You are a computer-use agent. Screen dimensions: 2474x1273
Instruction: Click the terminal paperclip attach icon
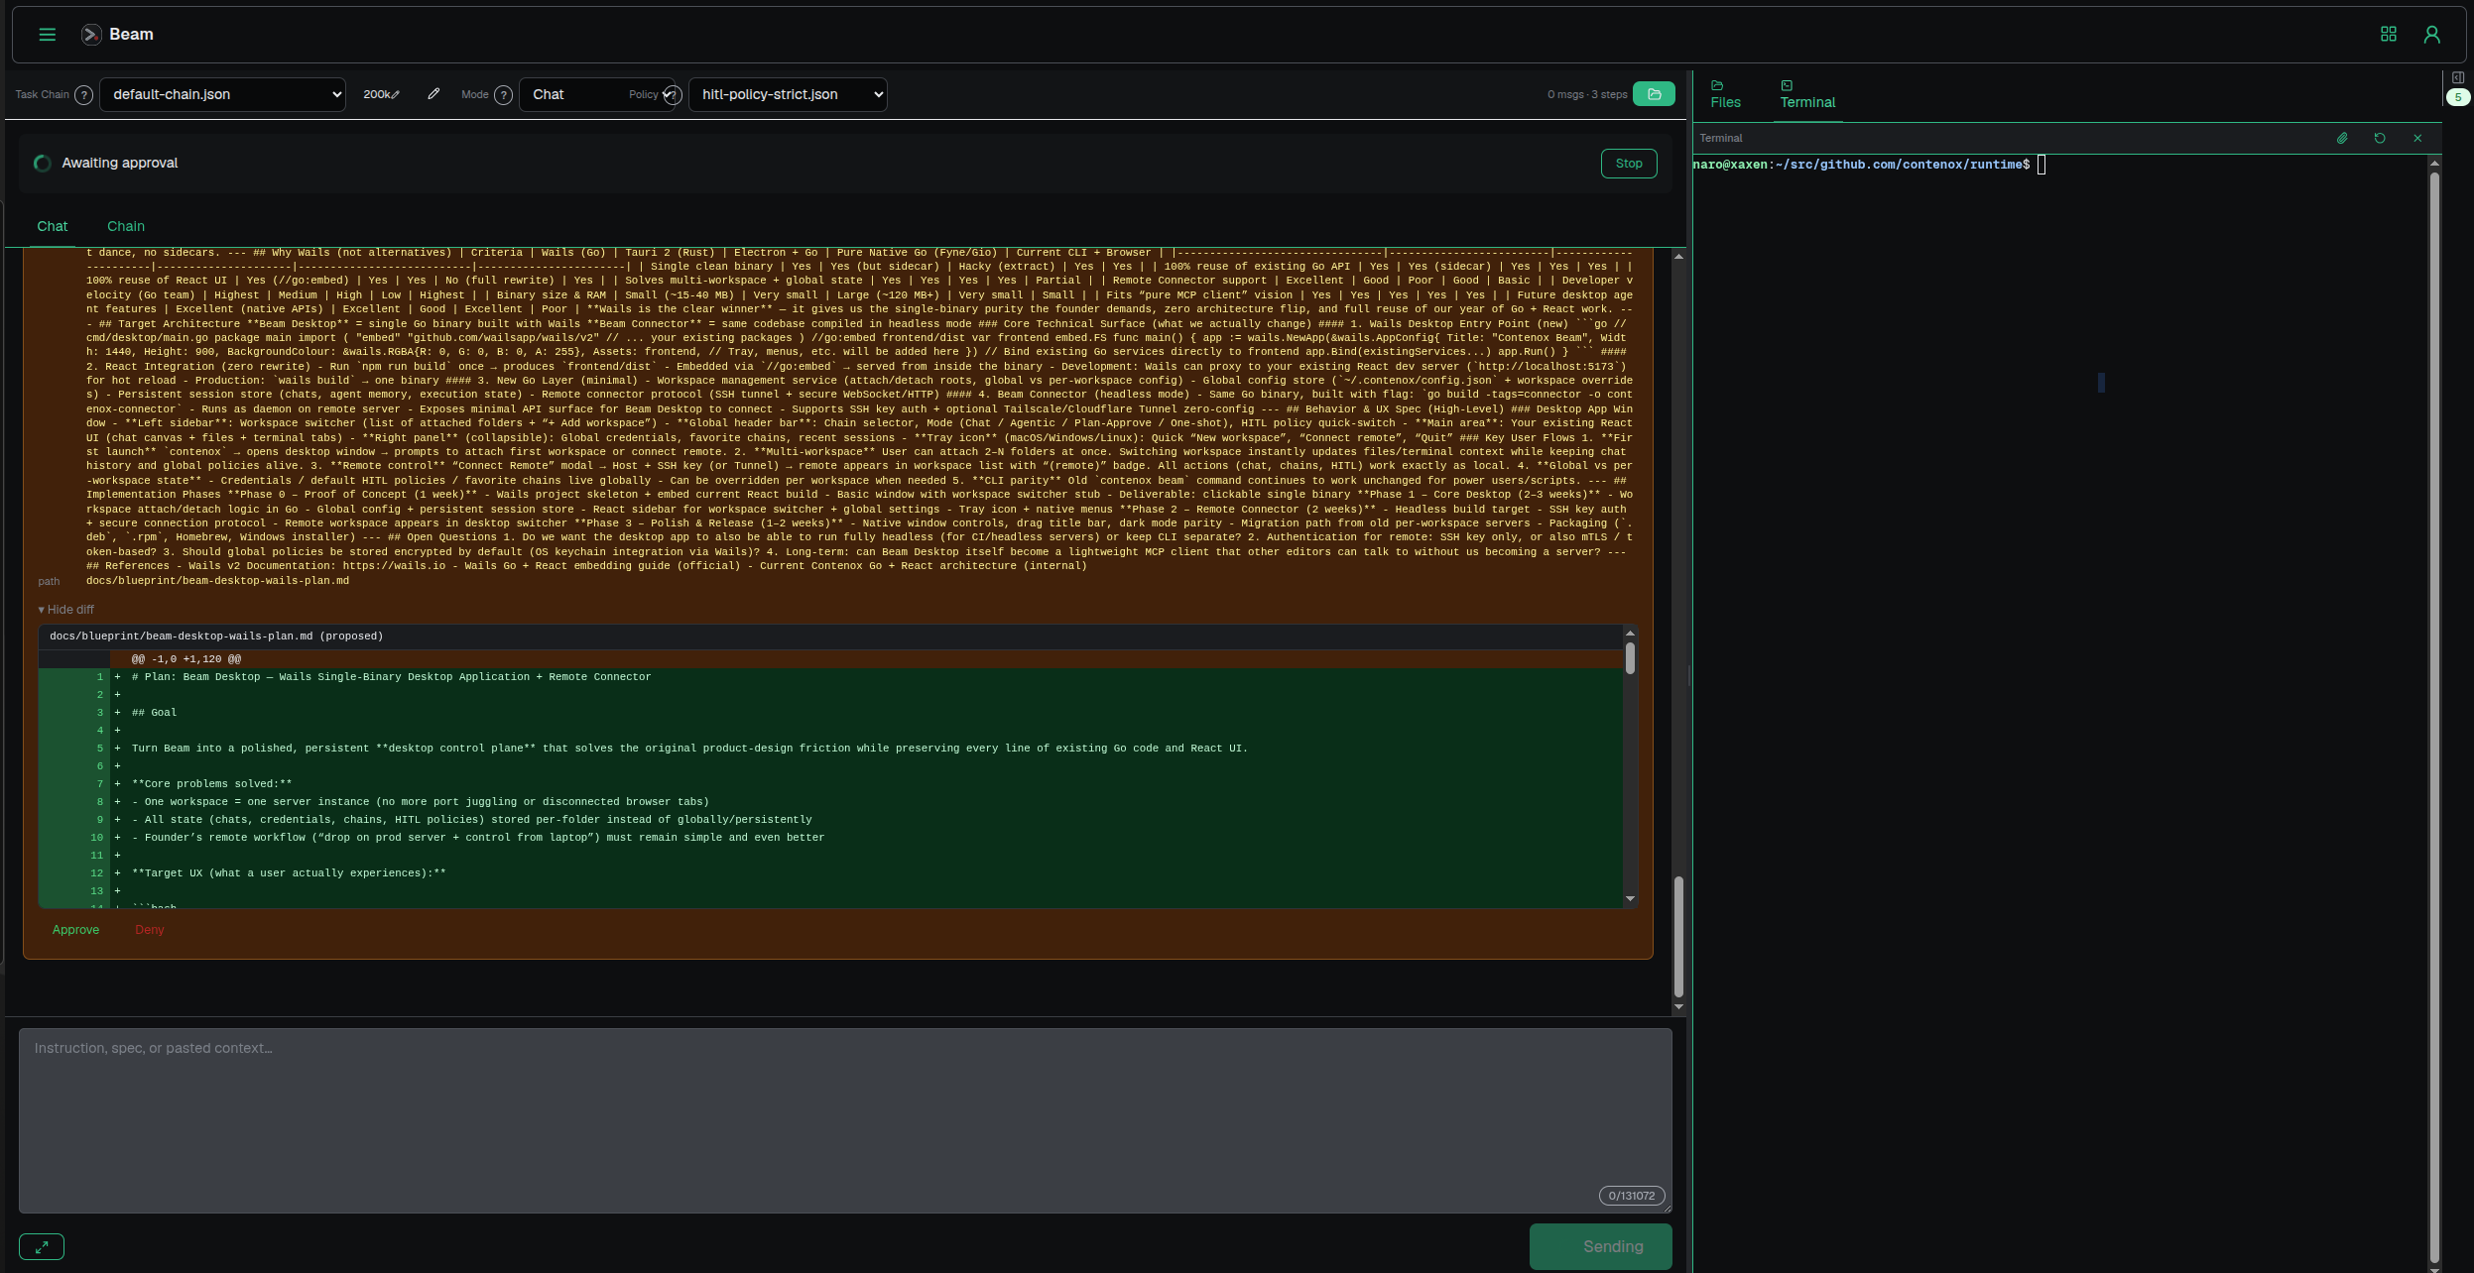pos(2342,139)
